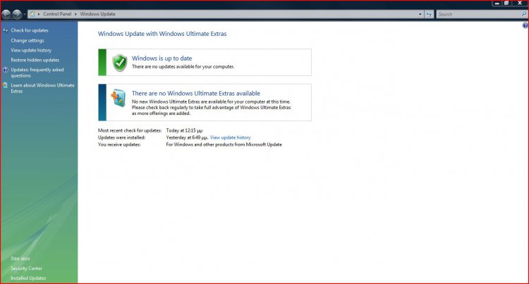Click 'There are no updates available for your computer.'
Screen dimensions: 529x284
click(183, 67)
